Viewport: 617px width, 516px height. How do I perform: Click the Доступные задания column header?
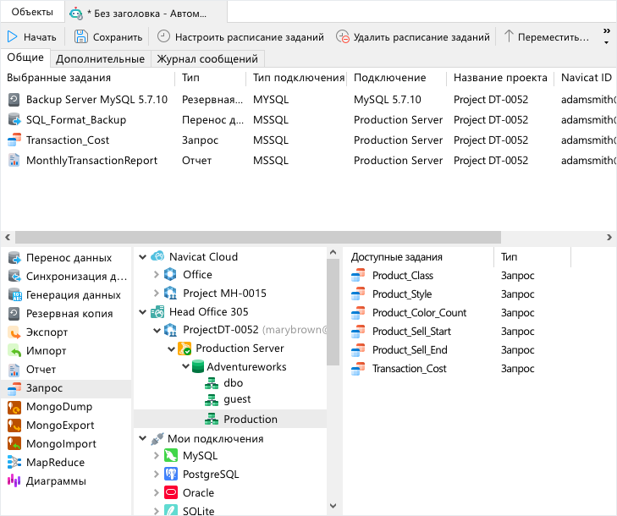[x=396, y=257]
